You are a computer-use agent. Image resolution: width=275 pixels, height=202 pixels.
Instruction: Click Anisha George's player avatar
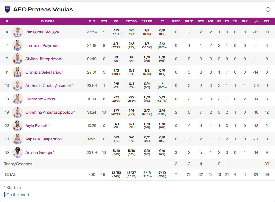click(x=18, y=152)
